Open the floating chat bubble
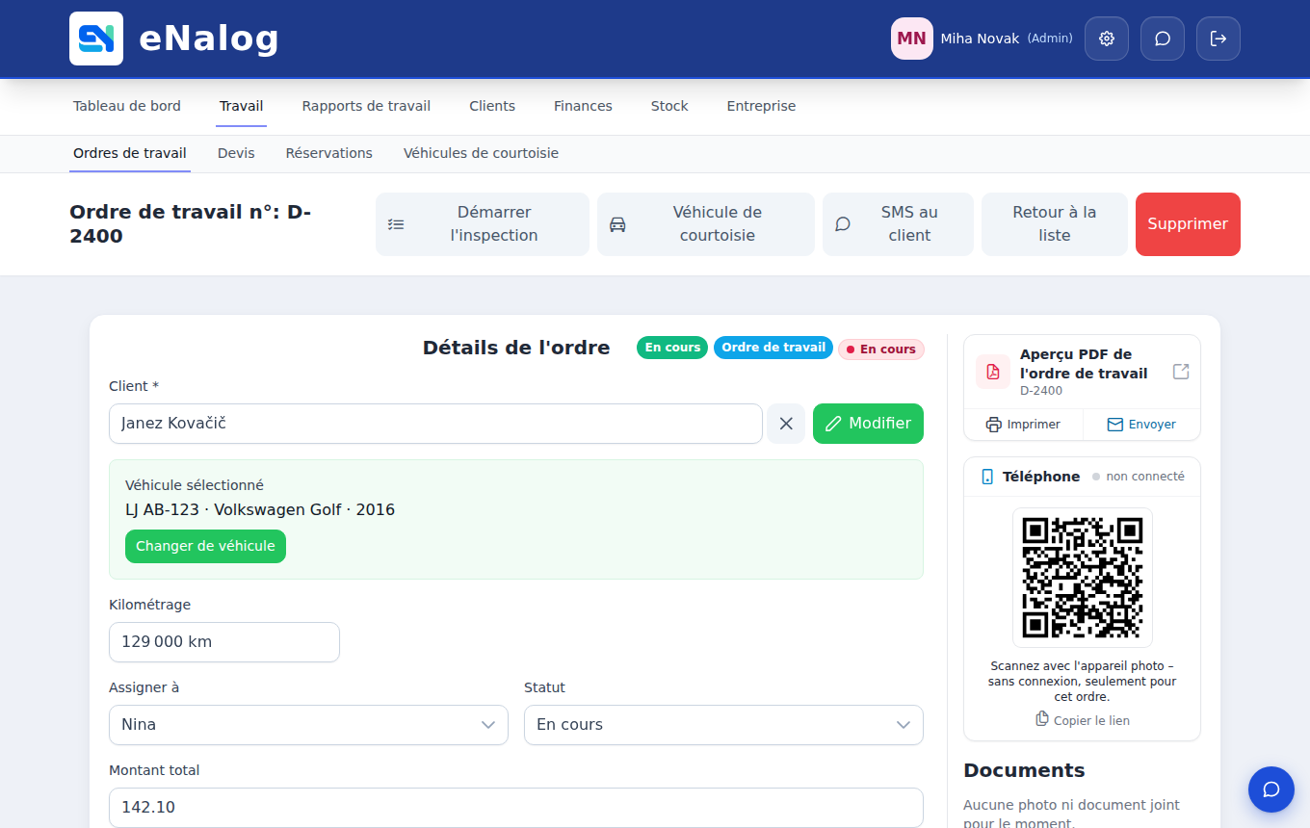 pos(1271,789)
